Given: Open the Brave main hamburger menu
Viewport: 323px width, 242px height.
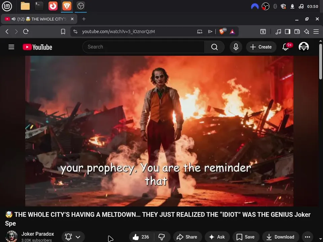Looking at the screenshot, I should (316, 32).
